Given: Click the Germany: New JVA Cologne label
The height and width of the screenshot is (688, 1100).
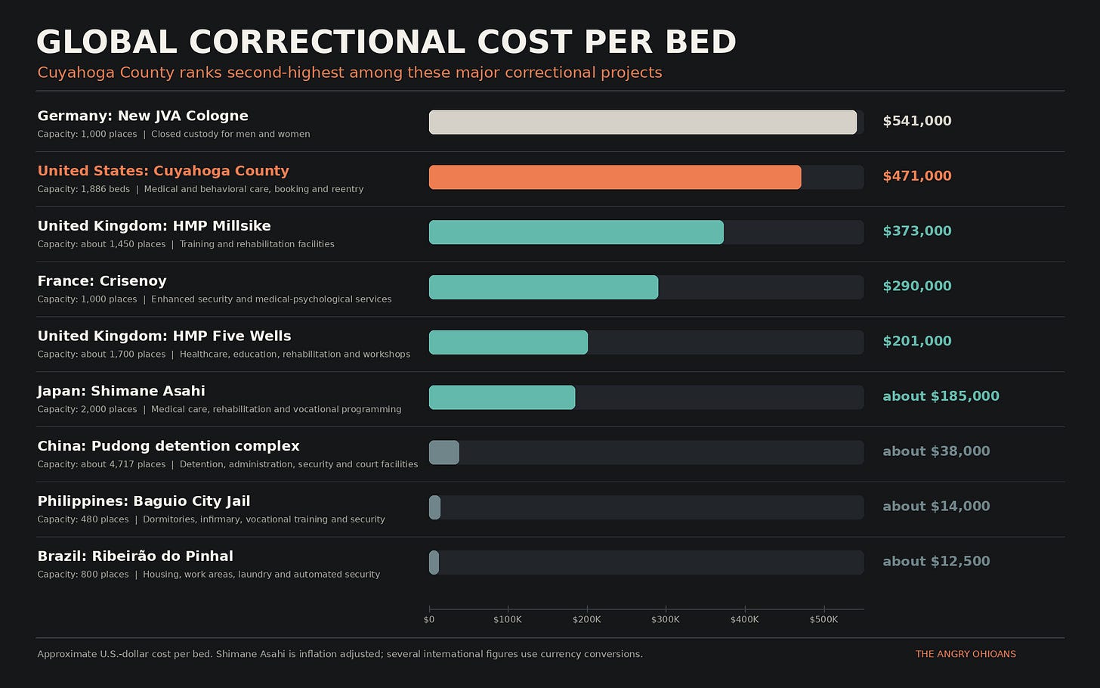Looking at the screenshot, I should pos(143,116).
